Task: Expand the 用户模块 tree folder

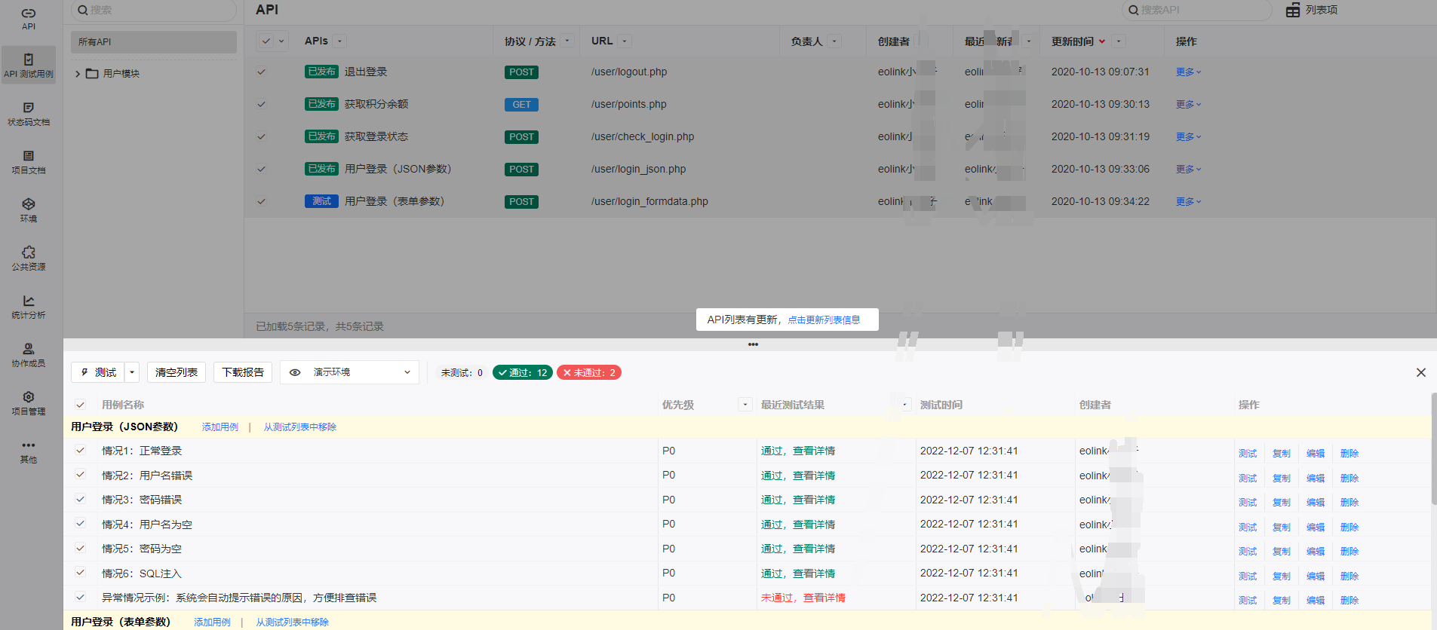Action: tap(77, 74)
